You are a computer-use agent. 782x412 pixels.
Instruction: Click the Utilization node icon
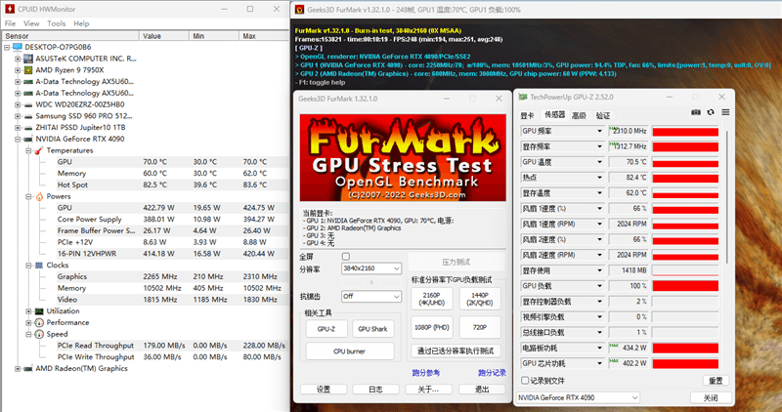point(39,310)
